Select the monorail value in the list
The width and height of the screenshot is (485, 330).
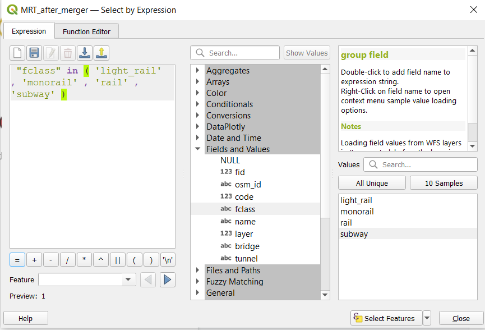[x=357, y=212]
